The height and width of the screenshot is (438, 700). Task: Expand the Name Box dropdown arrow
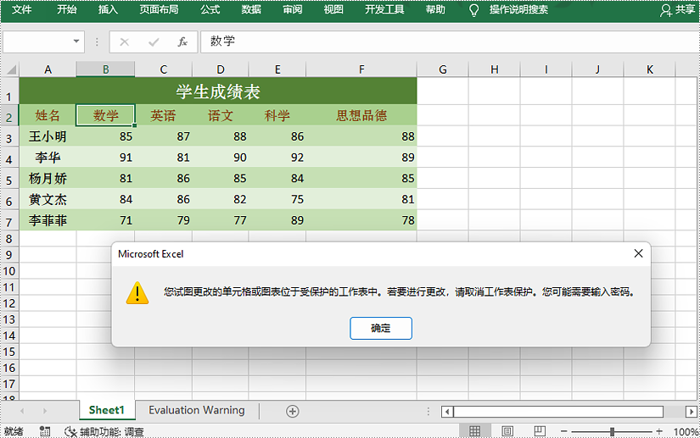click(x=76, y=42)
